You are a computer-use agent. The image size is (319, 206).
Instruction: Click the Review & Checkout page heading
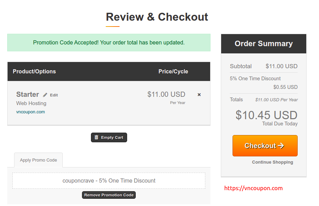[157, 17]
